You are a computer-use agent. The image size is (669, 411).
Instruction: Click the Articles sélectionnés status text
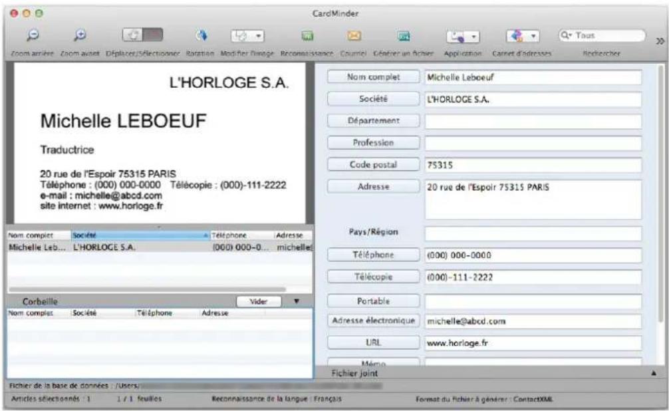point(51,398)
